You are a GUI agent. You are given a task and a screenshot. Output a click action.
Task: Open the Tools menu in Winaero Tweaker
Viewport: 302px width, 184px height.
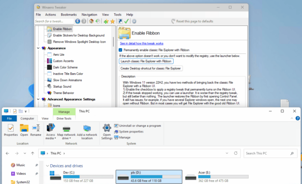point(117,15)
